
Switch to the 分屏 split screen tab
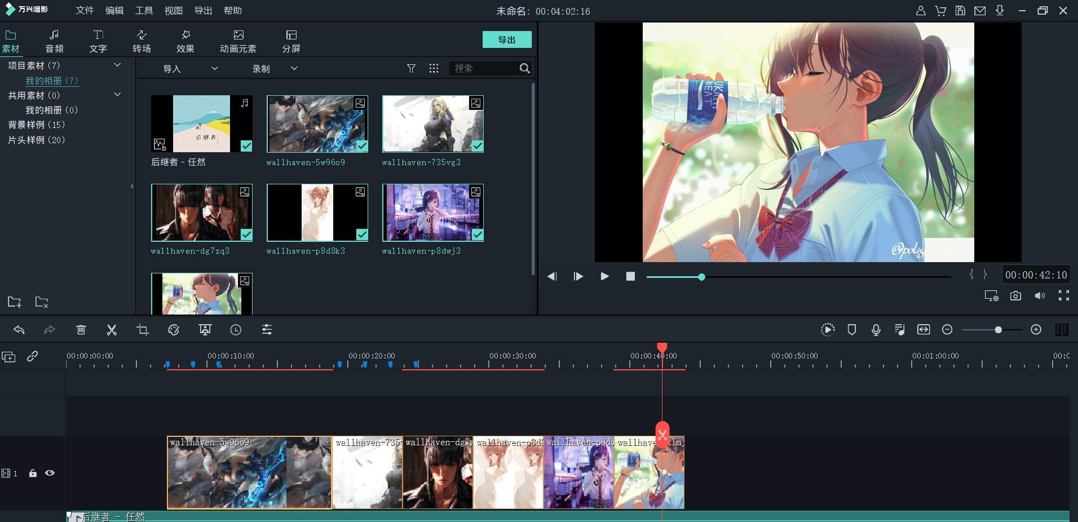(291, 42)
